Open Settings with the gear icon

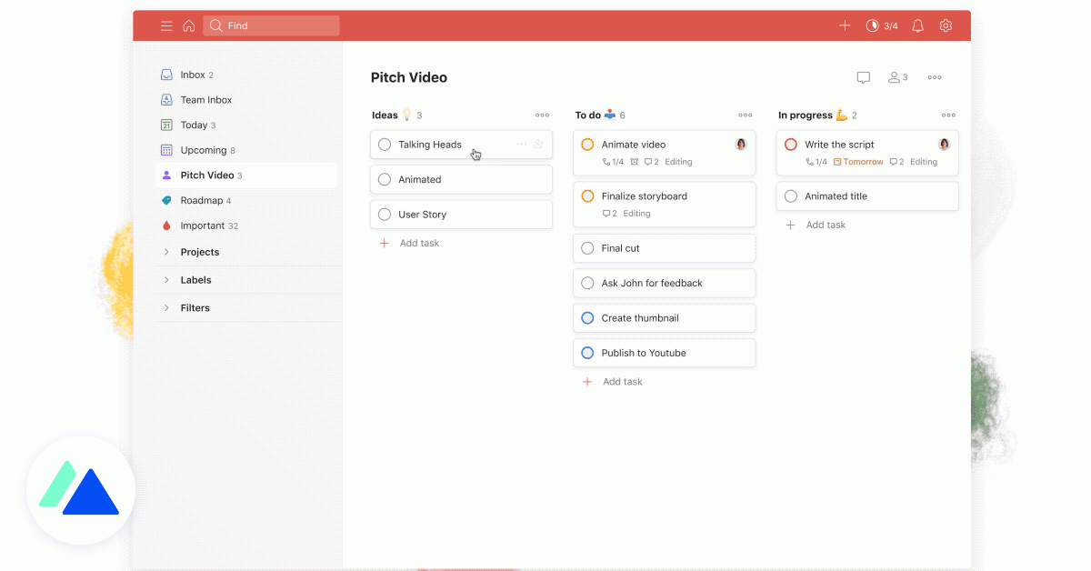pos(946,25)
